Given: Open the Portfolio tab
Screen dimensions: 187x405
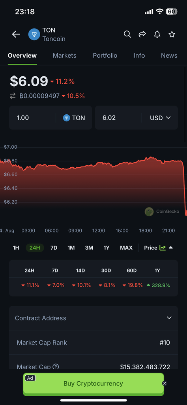Looking at the screenshot, I should click(x=105, y=55).
